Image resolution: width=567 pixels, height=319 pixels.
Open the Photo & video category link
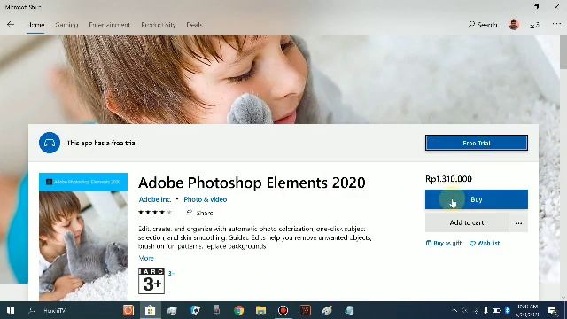point(205,199)
